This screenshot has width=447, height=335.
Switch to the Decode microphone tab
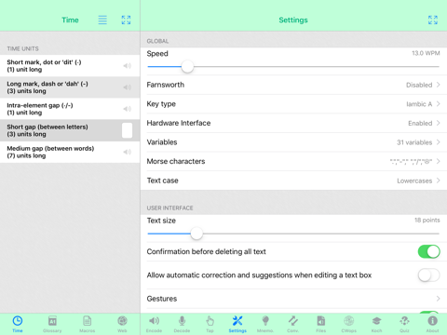coord(182,324)
